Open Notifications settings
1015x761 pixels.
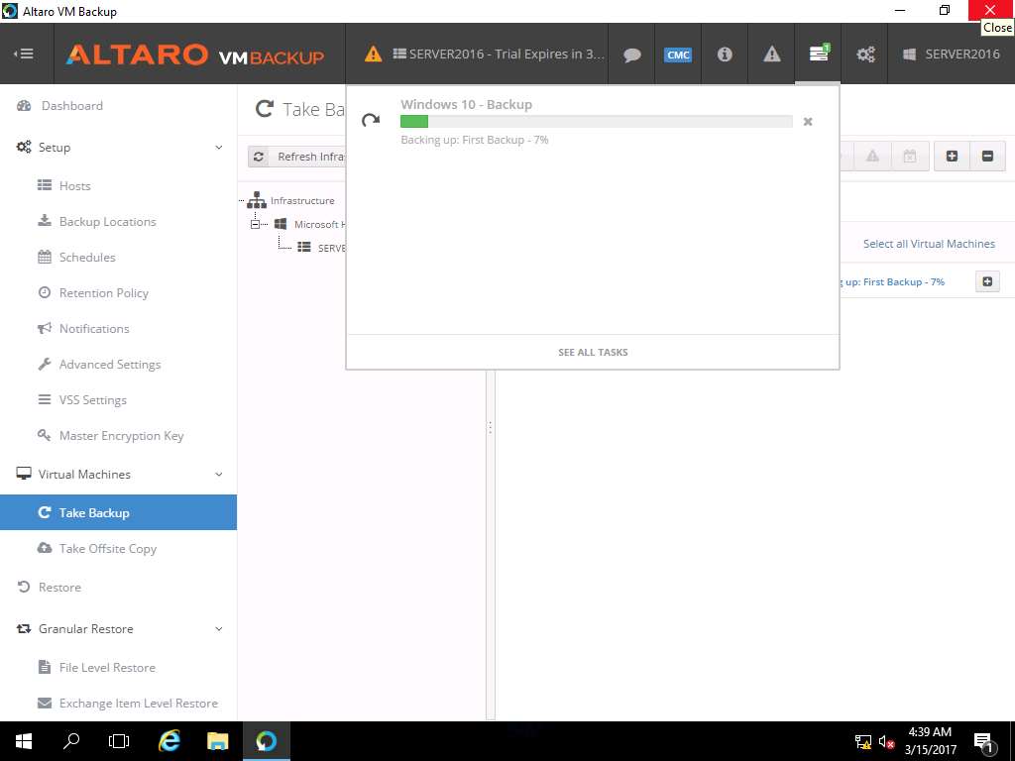94,329
